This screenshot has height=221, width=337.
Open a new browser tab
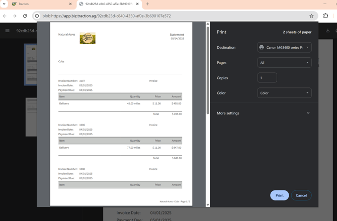(x=147, y=4)
